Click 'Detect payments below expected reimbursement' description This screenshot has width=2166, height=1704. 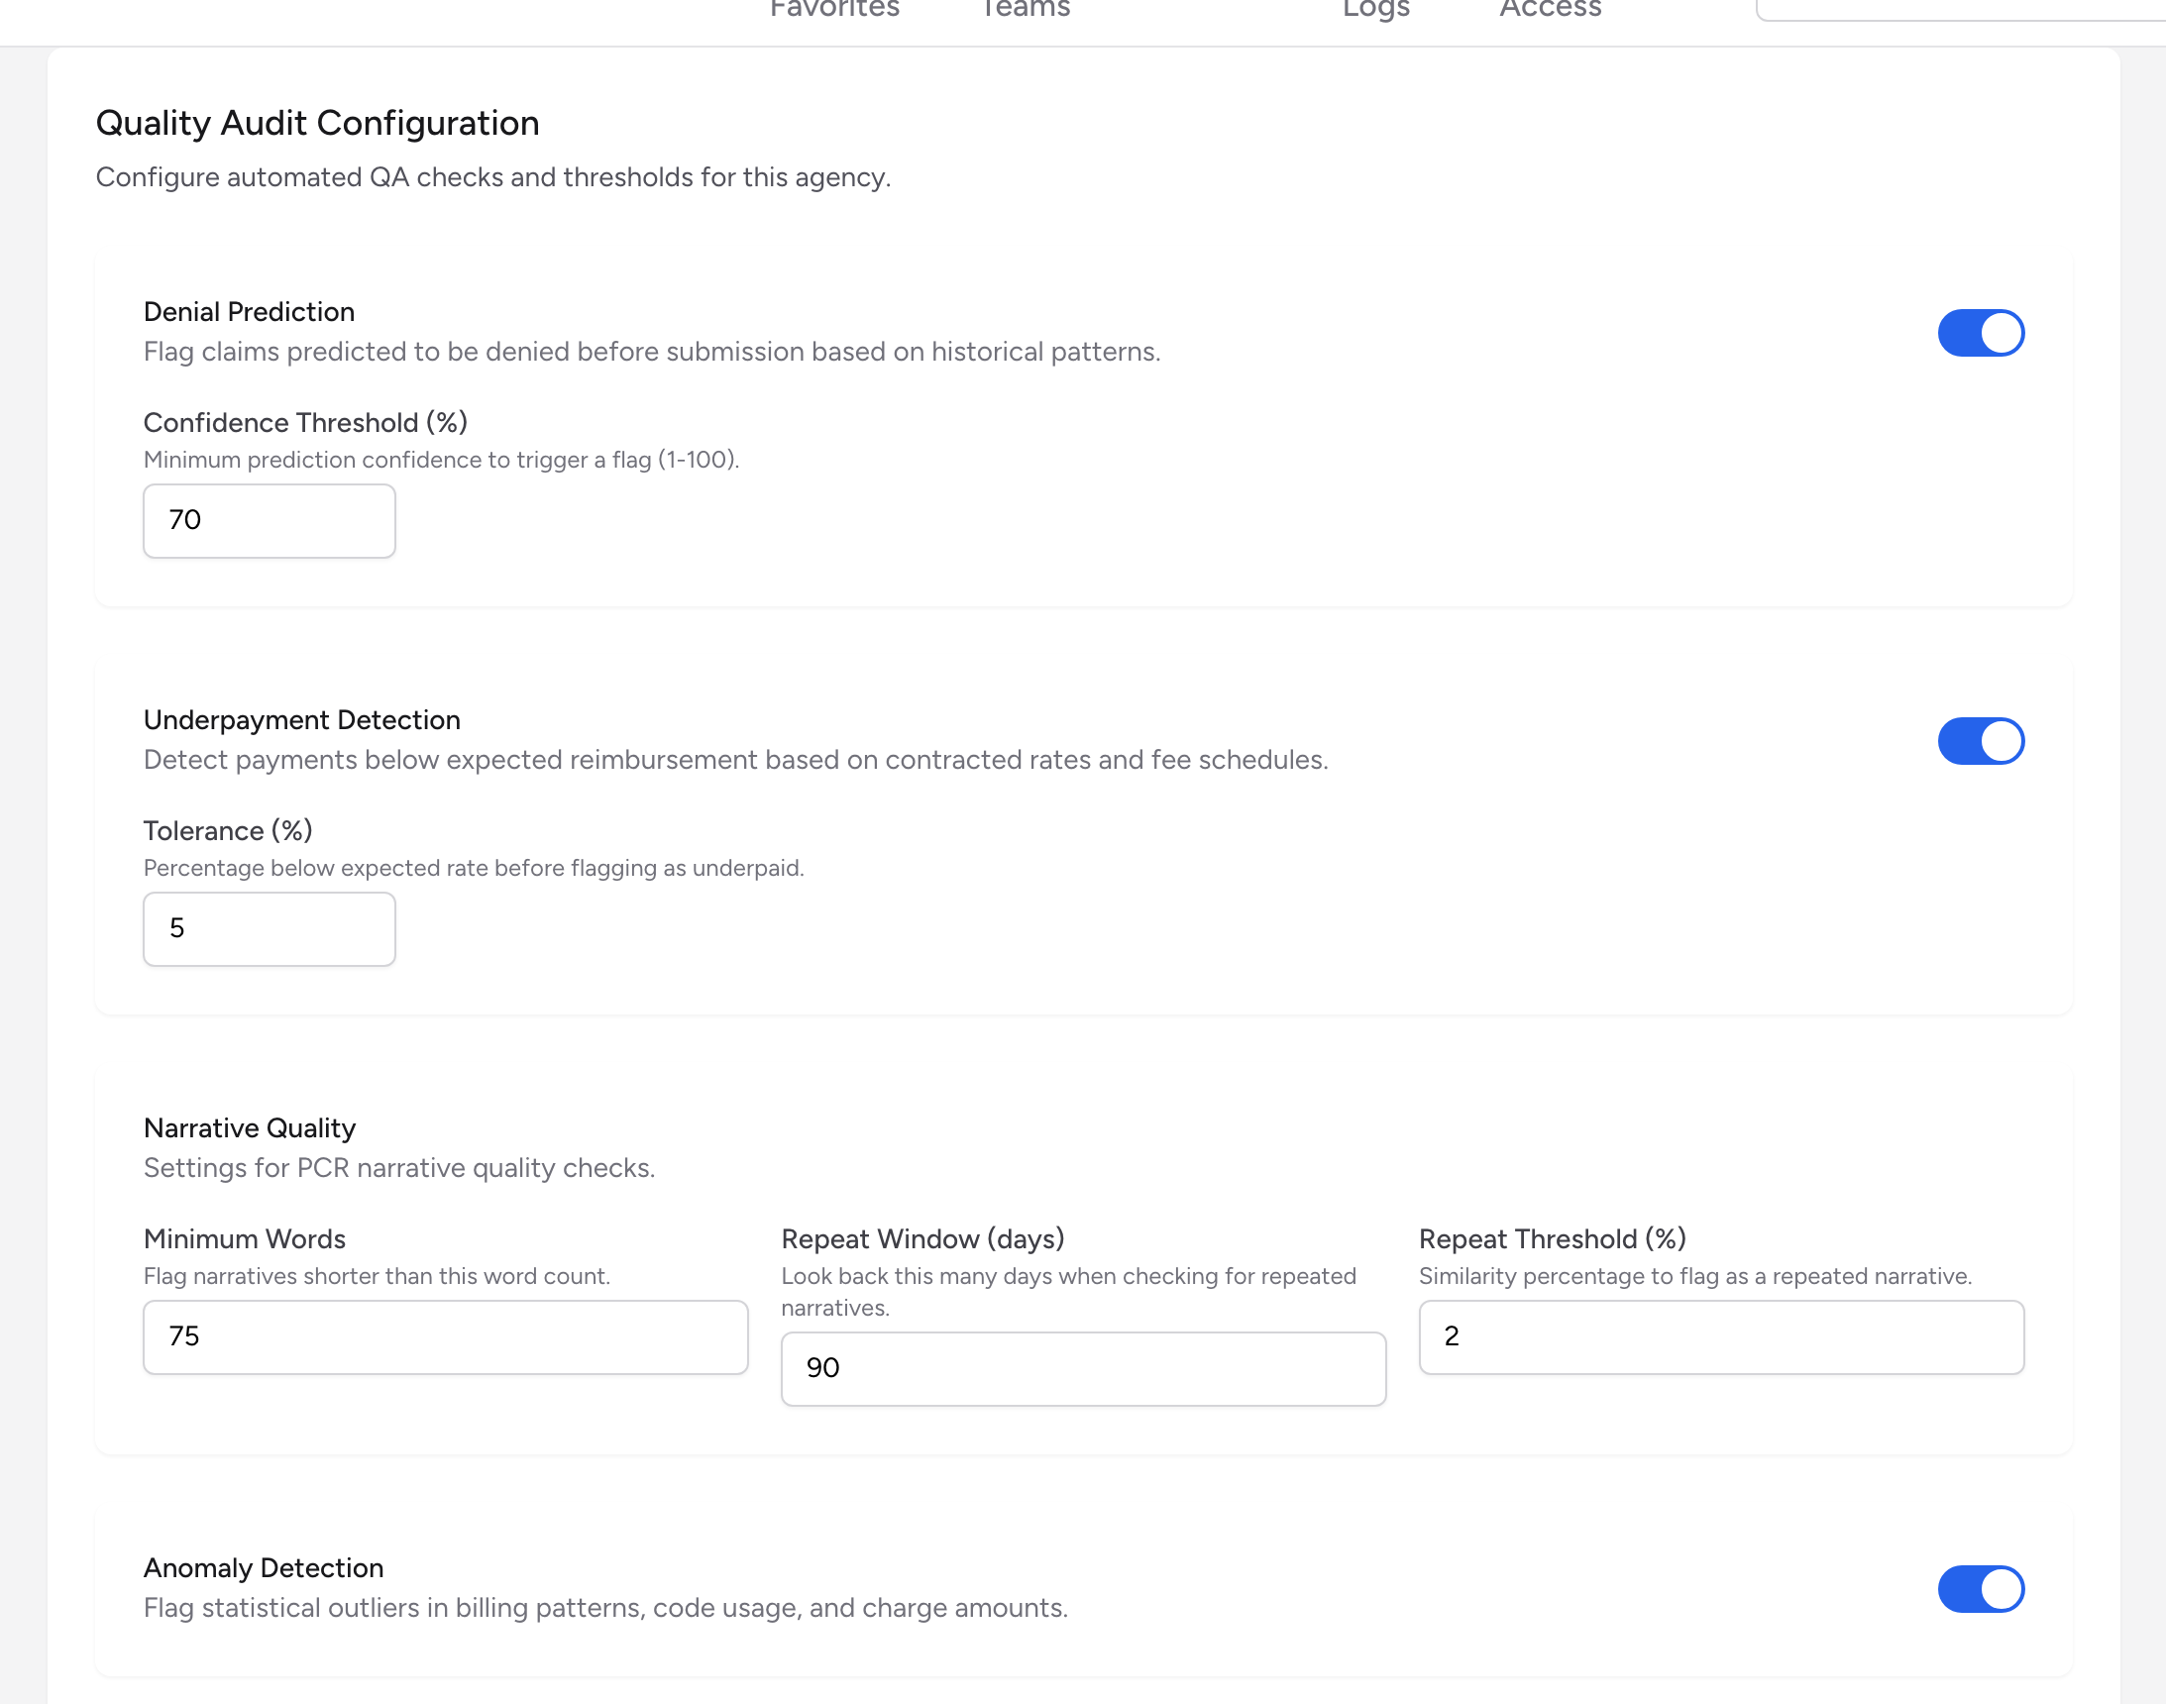[x=736, y=759]
